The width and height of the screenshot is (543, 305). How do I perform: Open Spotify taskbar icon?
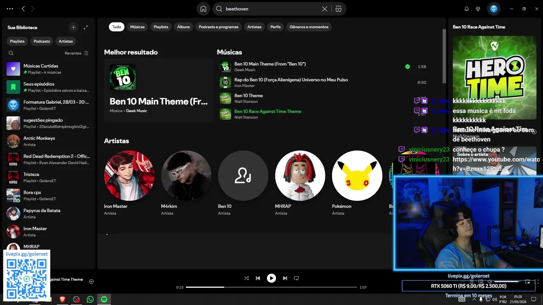pyautogui.click(x=104, y=299)
